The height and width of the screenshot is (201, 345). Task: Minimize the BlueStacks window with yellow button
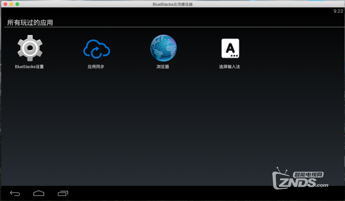click(x=11, y=4)
